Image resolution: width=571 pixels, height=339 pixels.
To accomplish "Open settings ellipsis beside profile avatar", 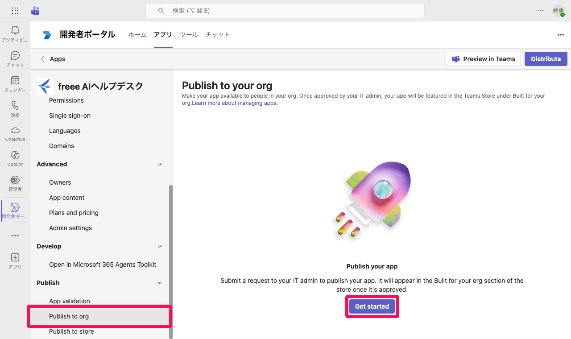I will pyautogui.click(x=540, y=11).
